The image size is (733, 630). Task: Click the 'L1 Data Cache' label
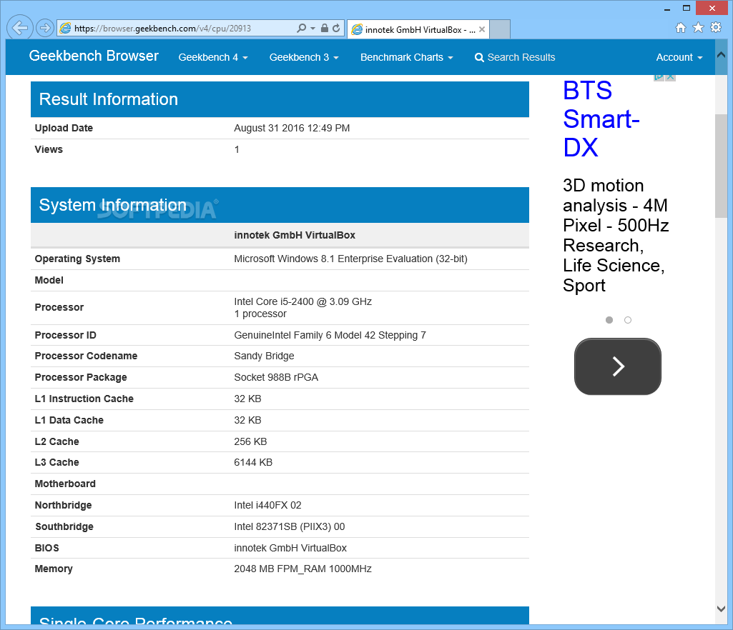coord(69,420)
